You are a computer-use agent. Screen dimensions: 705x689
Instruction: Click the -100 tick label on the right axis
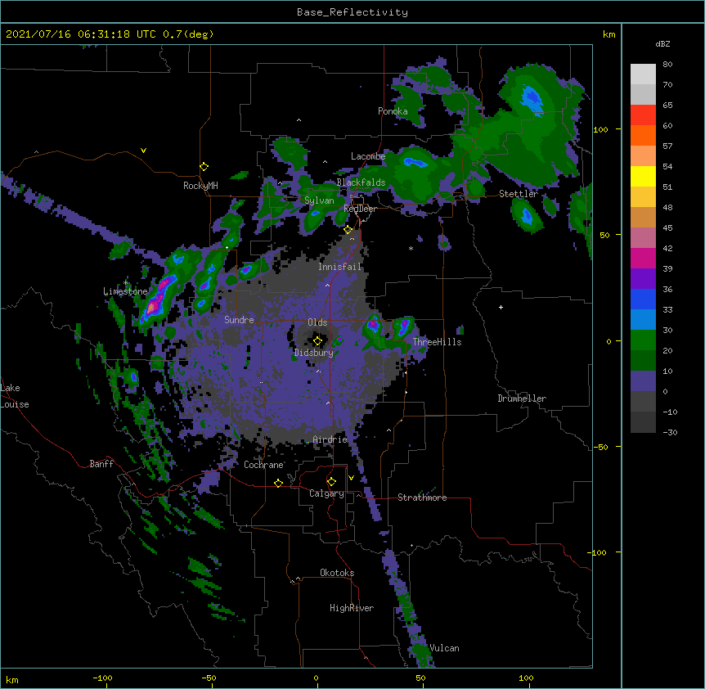[598, 552]
